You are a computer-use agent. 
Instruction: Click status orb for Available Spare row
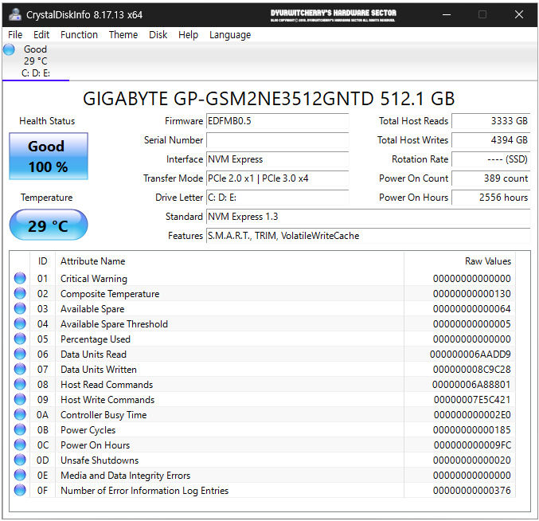pyautogui.click(x=20, y=308)
